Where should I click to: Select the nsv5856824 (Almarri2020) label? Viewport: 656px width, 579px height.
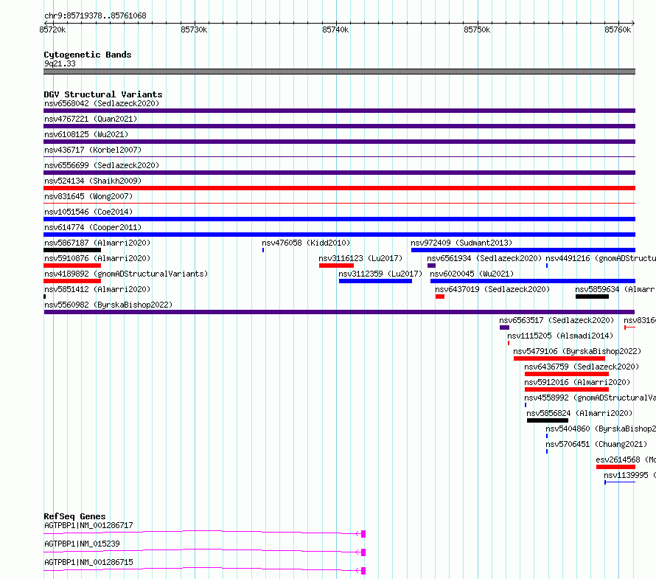[x=579, y=413]
